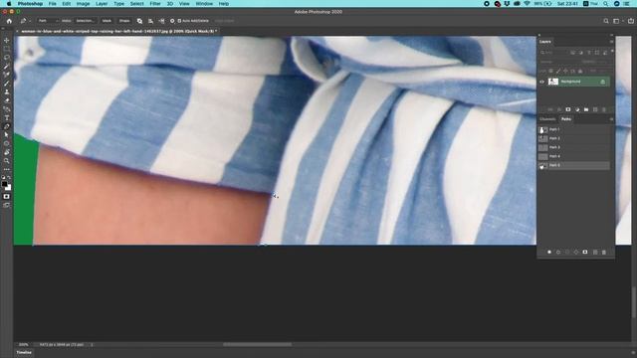Click the Selection... button
637x358 pixels.
pyautogui.click(x=85, y=21)
